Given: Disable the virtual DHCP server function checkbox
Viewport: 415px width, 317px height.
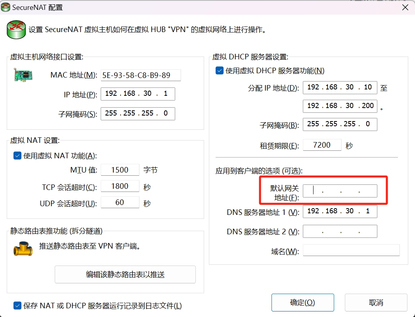Looking at the screenshot, I should pyautogui.click(x=220, y=70).
